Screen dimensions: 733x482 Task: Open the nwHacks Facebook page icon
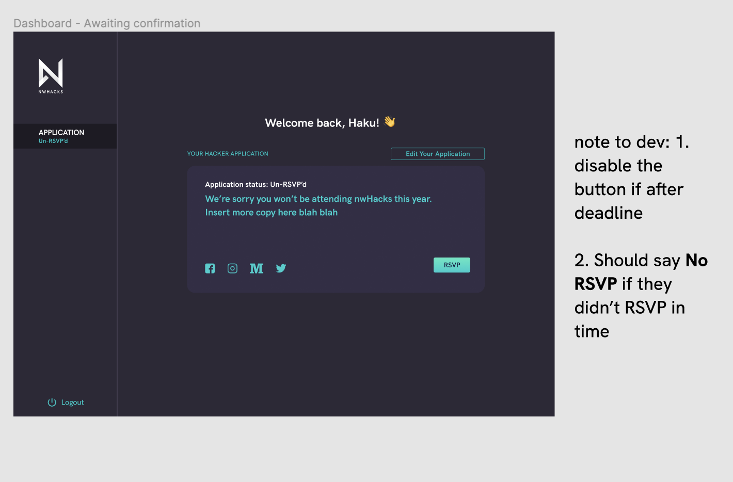point(210,268)
